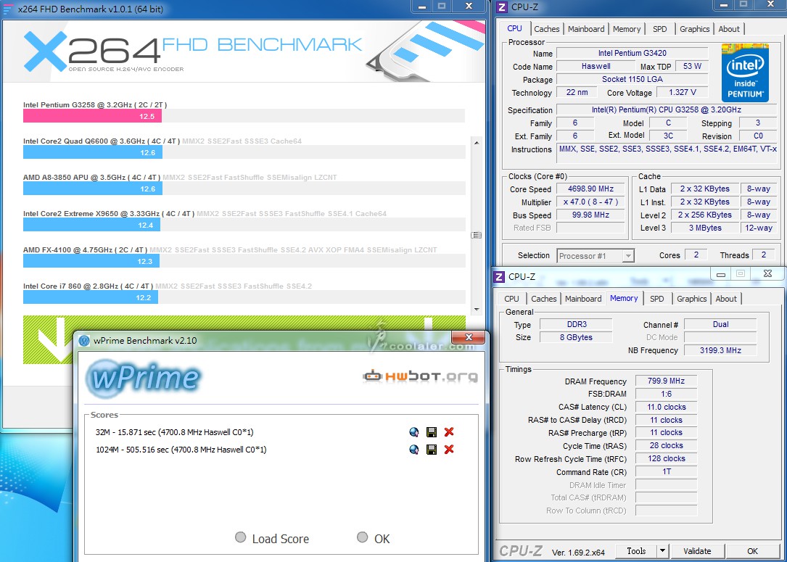
Task: Open the Processor #1 selection dropdown
Action: [596, 256]
